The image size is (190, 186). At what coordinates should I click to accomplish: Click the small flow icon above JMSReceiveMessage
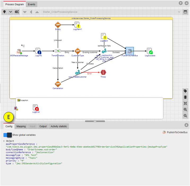point(23,46)
